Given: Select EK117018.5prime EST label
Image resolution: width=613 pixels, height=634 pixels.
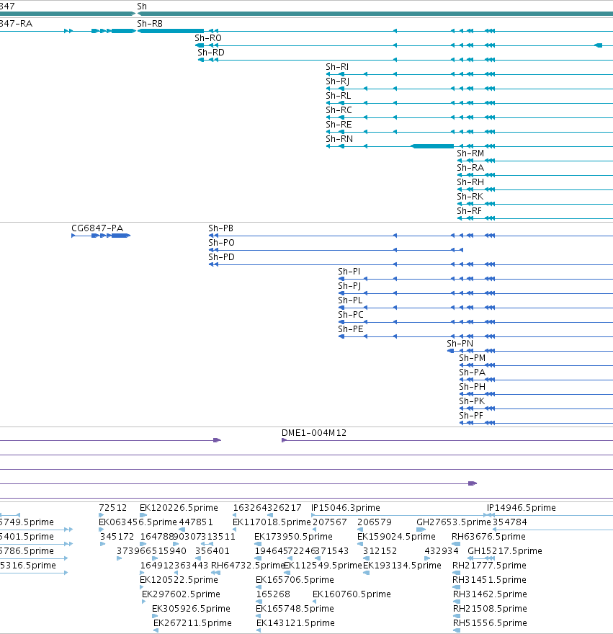Looking at the screenshot, I should coord(272,522).
